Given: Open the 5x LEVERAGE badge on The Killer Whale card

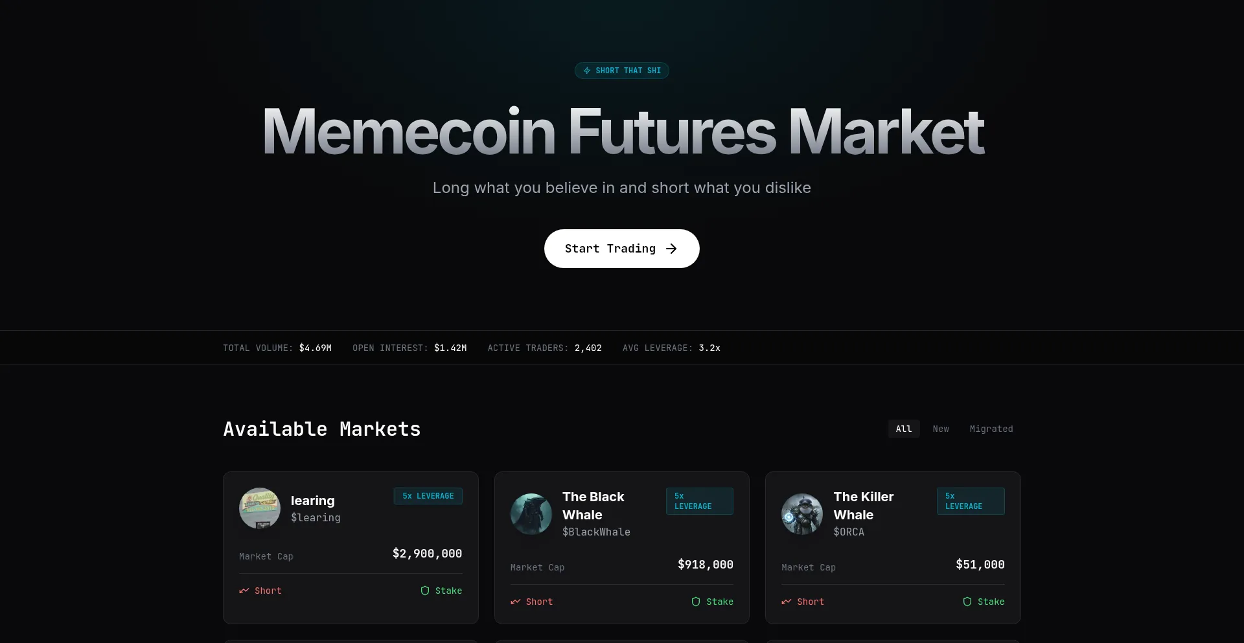Looking at the screenshot, I should click(970, 501).
